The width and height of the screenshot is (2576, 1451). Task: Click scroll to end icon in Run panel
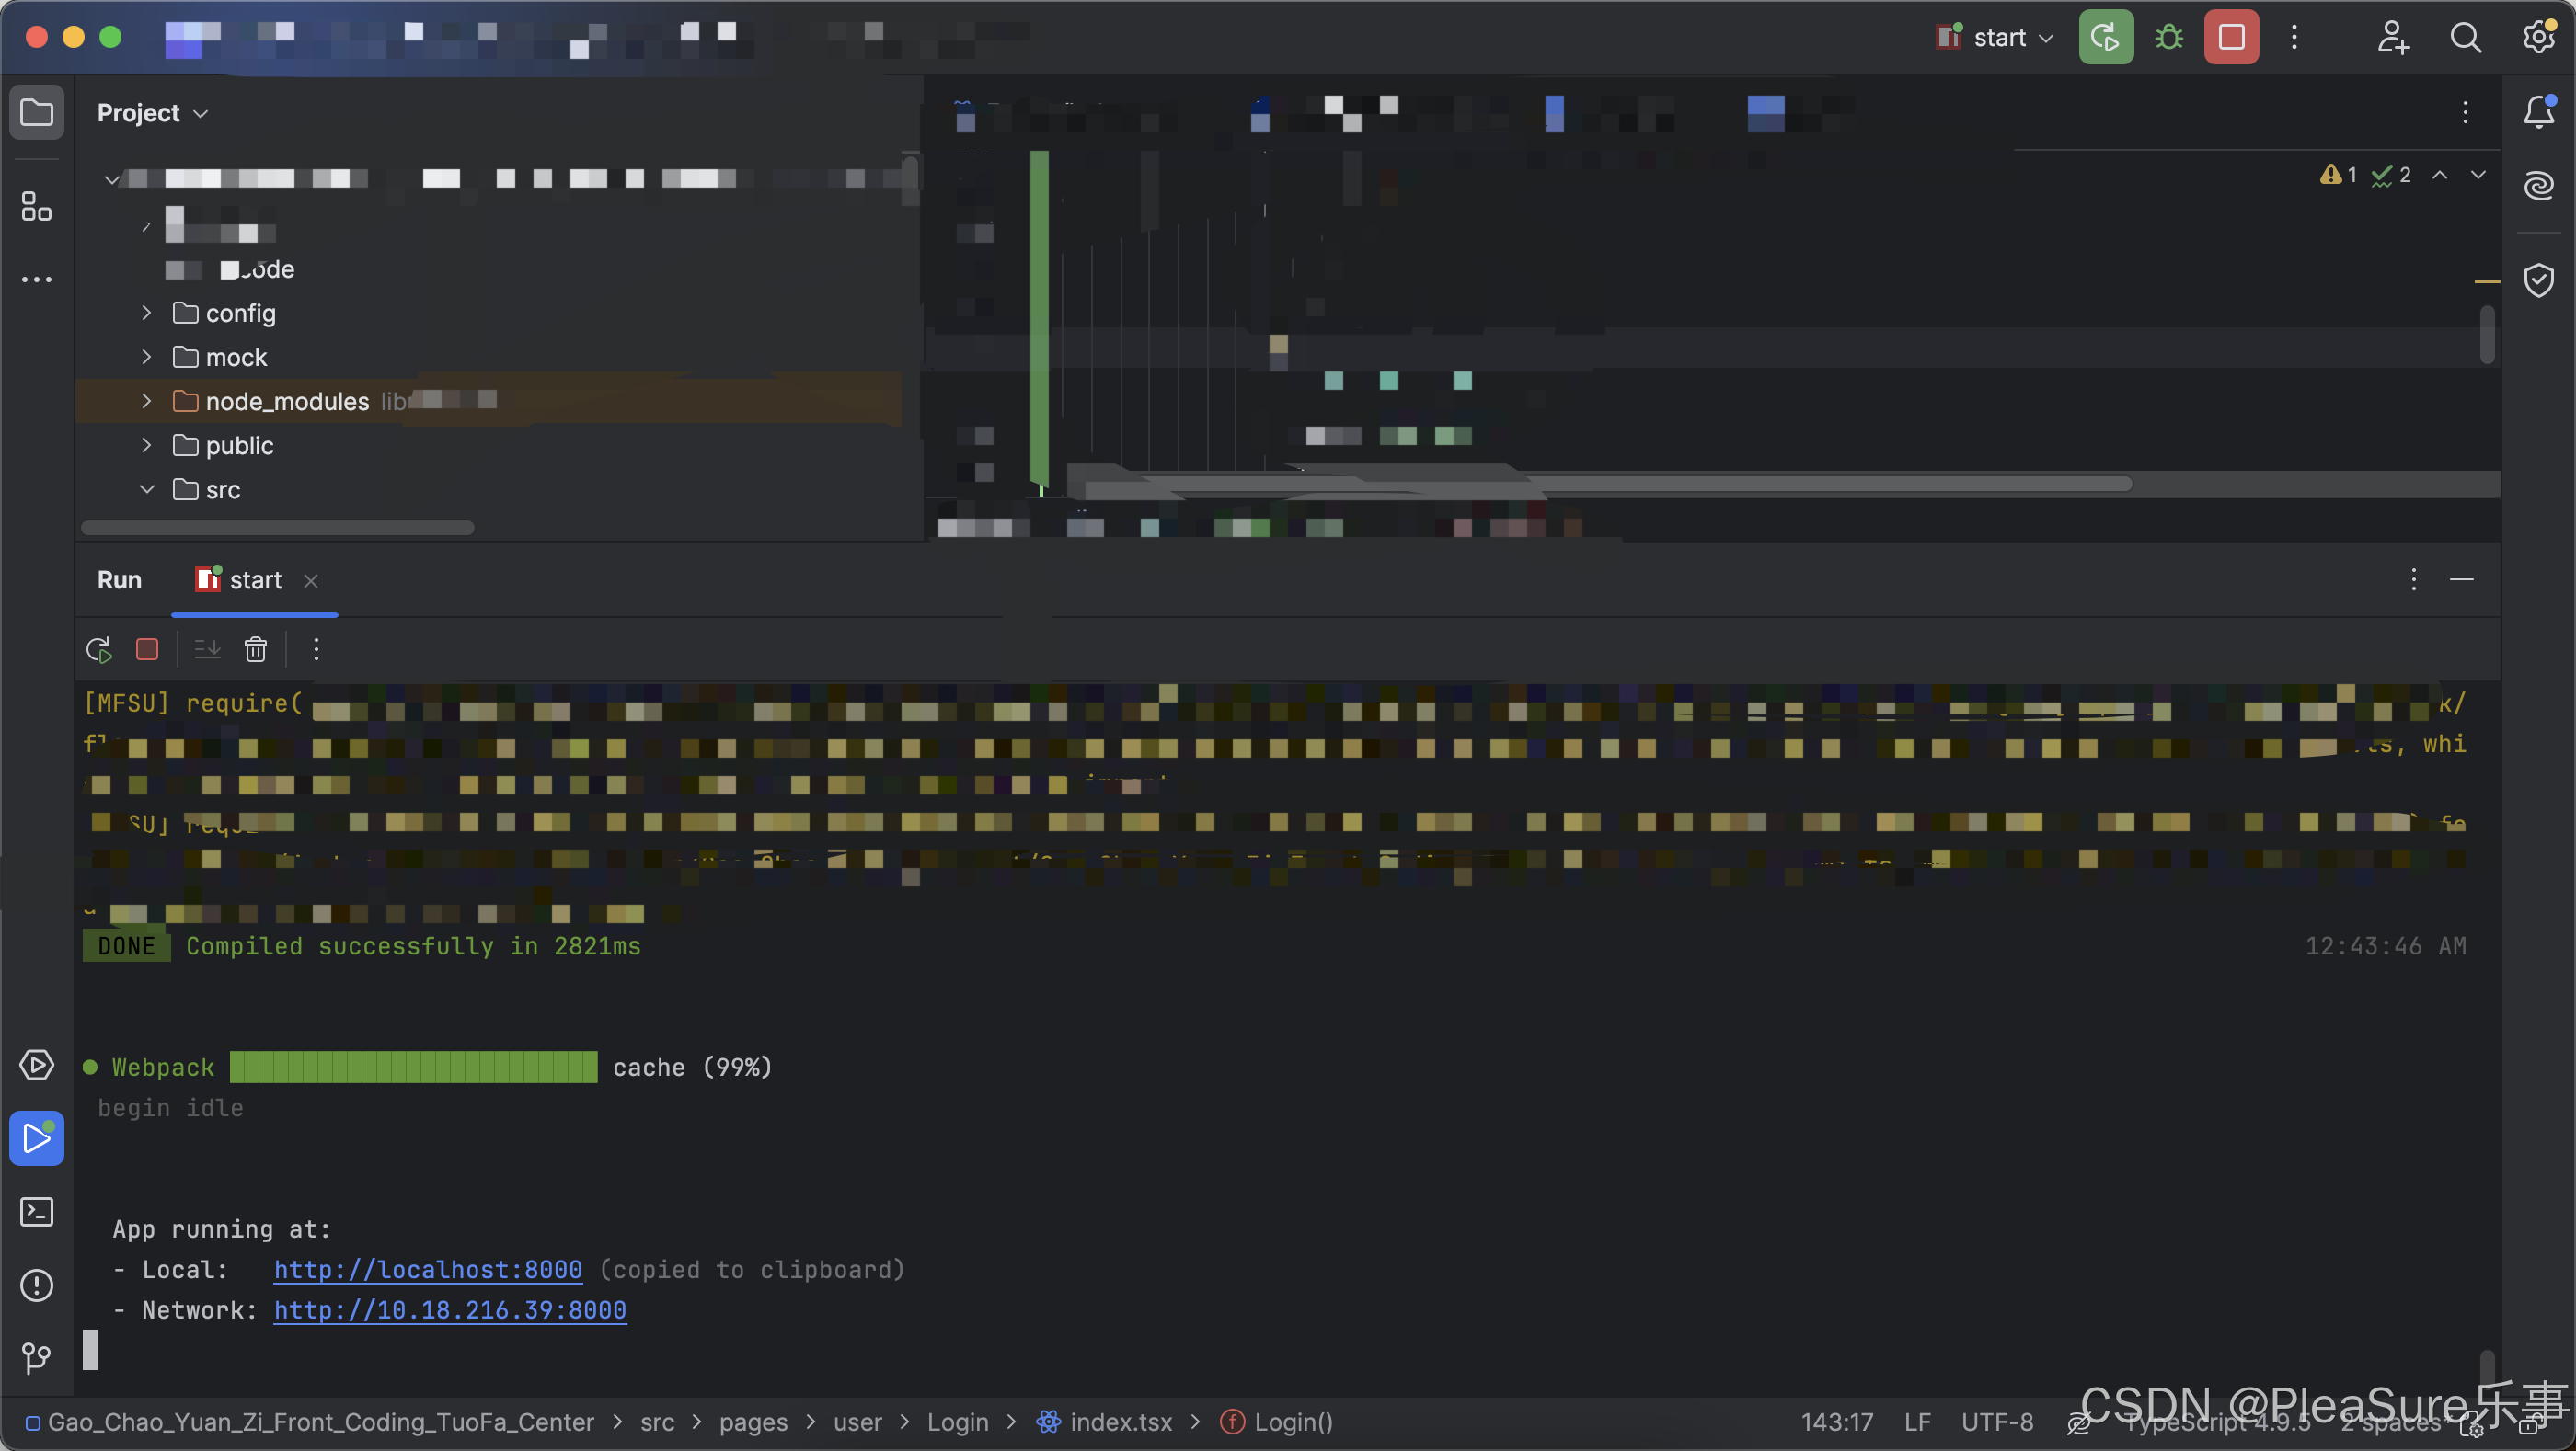[207, 649]
